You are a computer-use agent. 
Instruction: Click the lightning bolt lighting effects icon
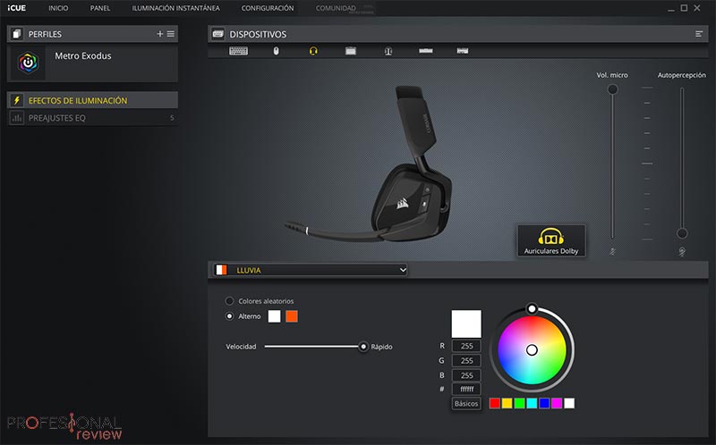[x=17, y=100]
